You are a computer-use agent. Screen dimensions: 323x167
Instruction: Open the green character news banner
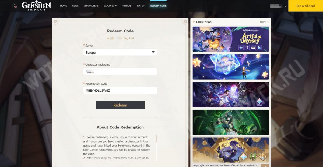click(x=231, y=122)
